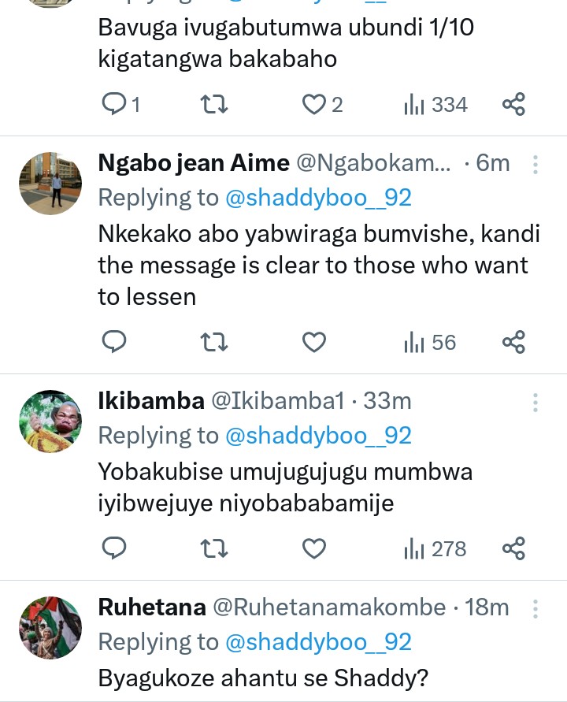Viewport: 567px width, 702px height.
Task: View analytics showing 56 views
Action: click(430, 342)
